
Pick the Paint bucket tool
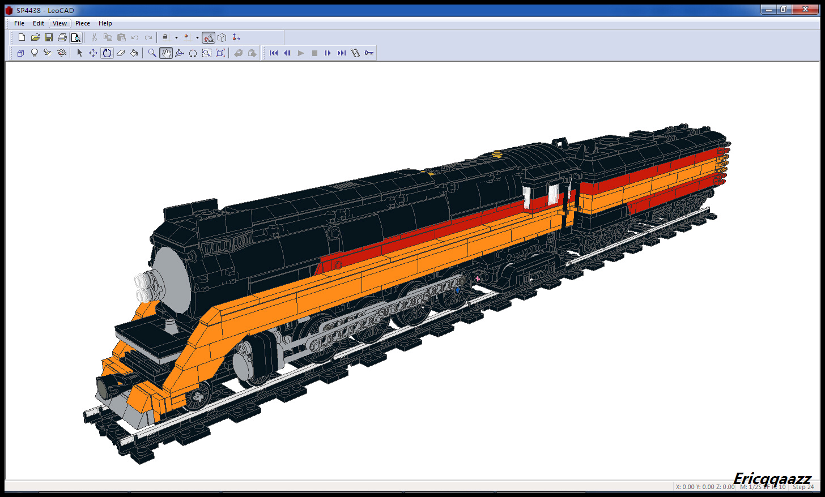click(134, 53)
